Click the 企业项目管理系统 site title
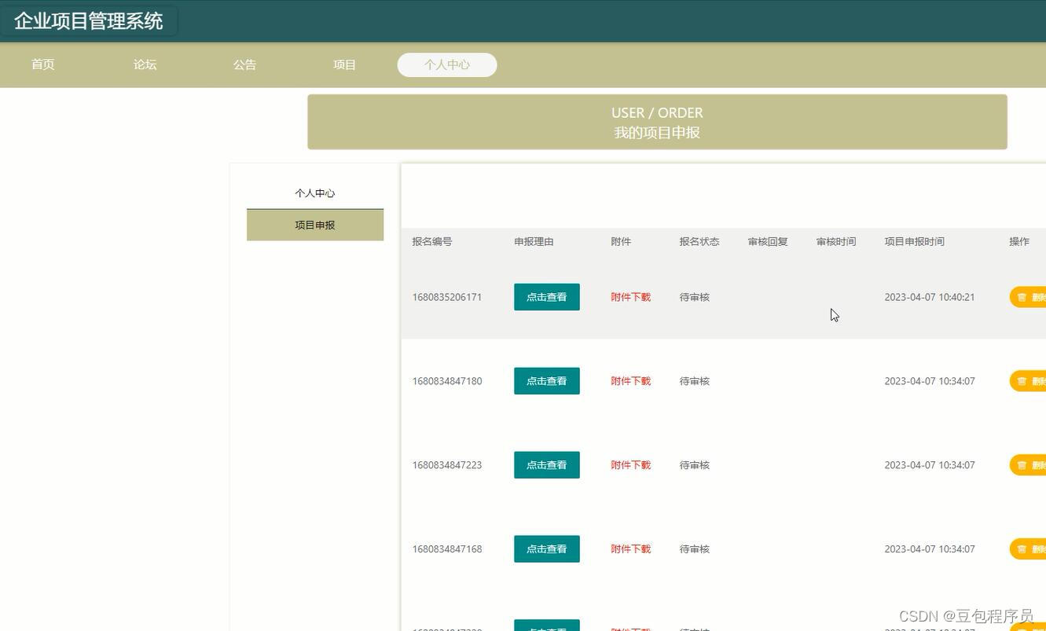This screenshot has height=631, width=1046. tap(89, 21)
